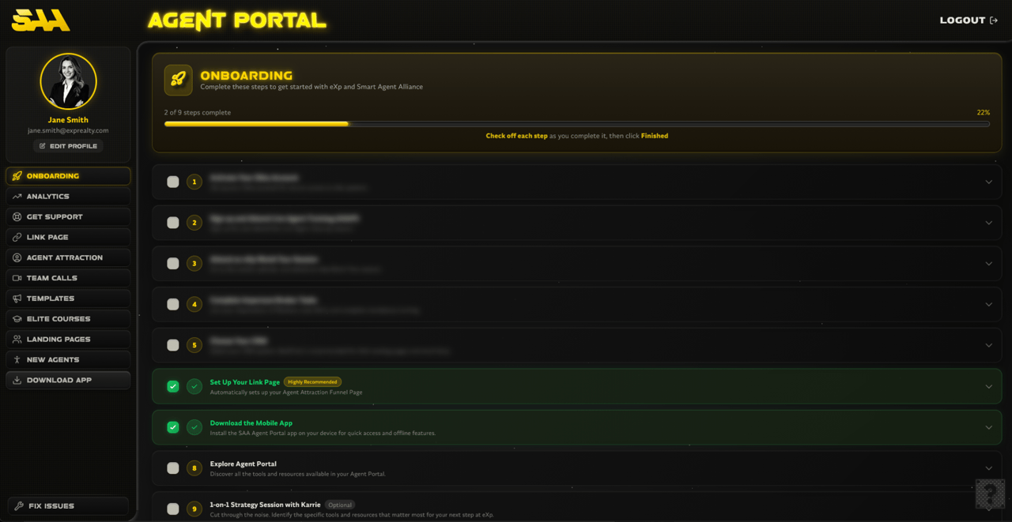This screenshot has height=522, width=1012.
Task: Click the Edit Profile button
Action: coord(68,145)
